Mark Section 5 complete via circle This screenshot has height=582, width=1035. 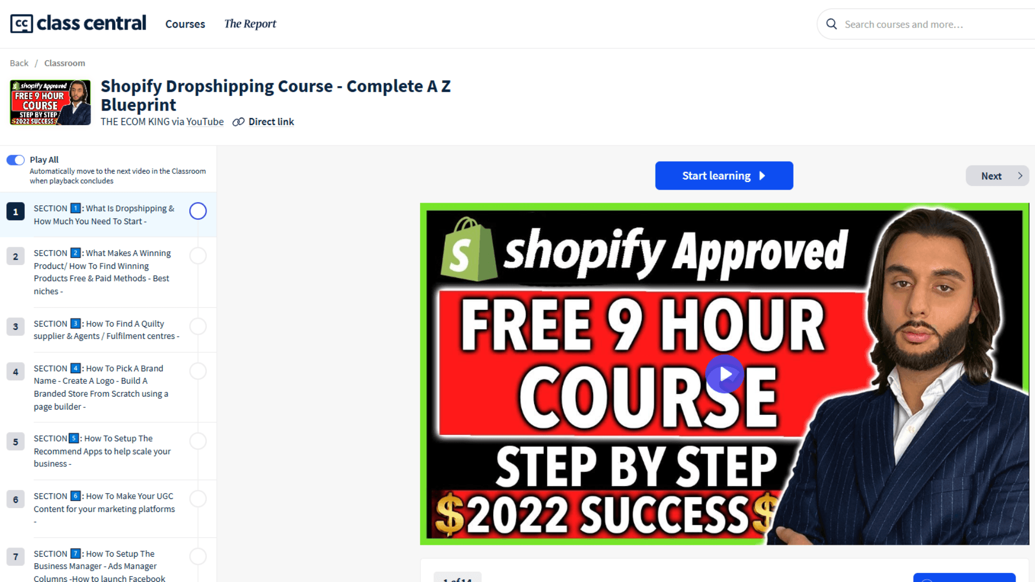[198, 441]
